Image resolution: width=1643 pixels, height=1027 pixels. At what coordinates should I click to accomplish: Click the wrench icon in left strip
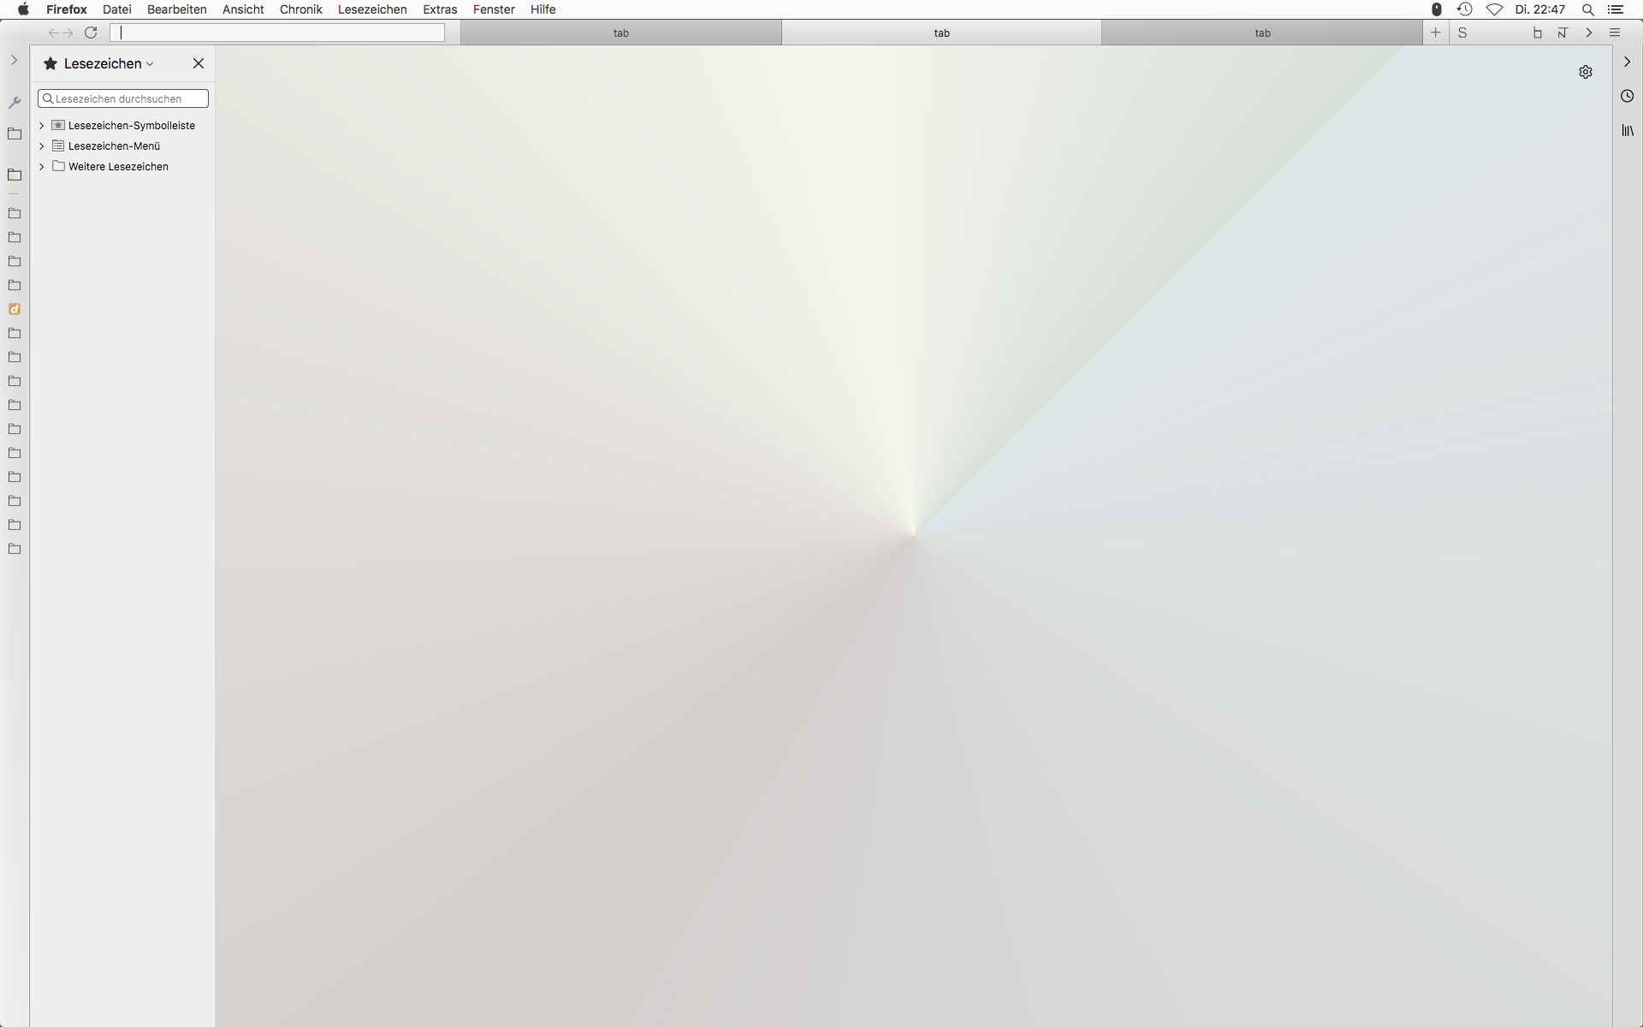coord(15,103)
